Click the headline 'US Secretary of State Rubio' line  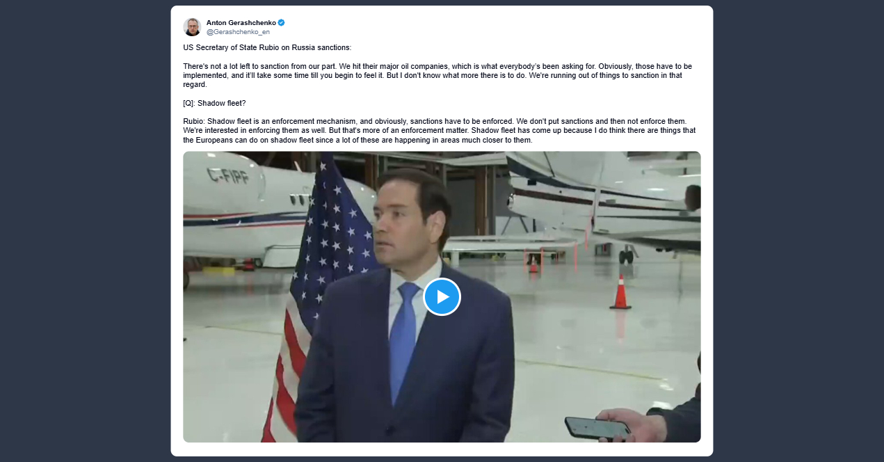[268, 47]
